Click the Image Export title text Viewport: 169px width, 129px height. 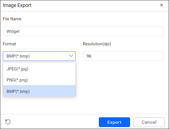click(17, 5)
